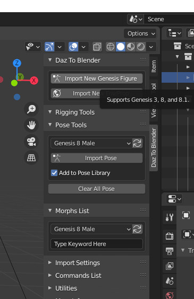Open the Options dropdown

tap(141, 33)
